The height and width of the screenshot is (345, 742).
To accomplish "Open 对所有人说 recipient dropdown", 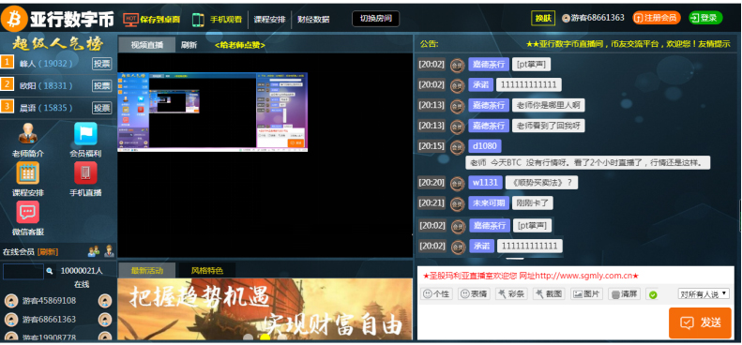I will [704, 293].
